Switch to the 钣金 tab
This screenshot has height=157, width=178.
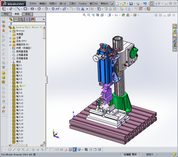pos(27,14)
